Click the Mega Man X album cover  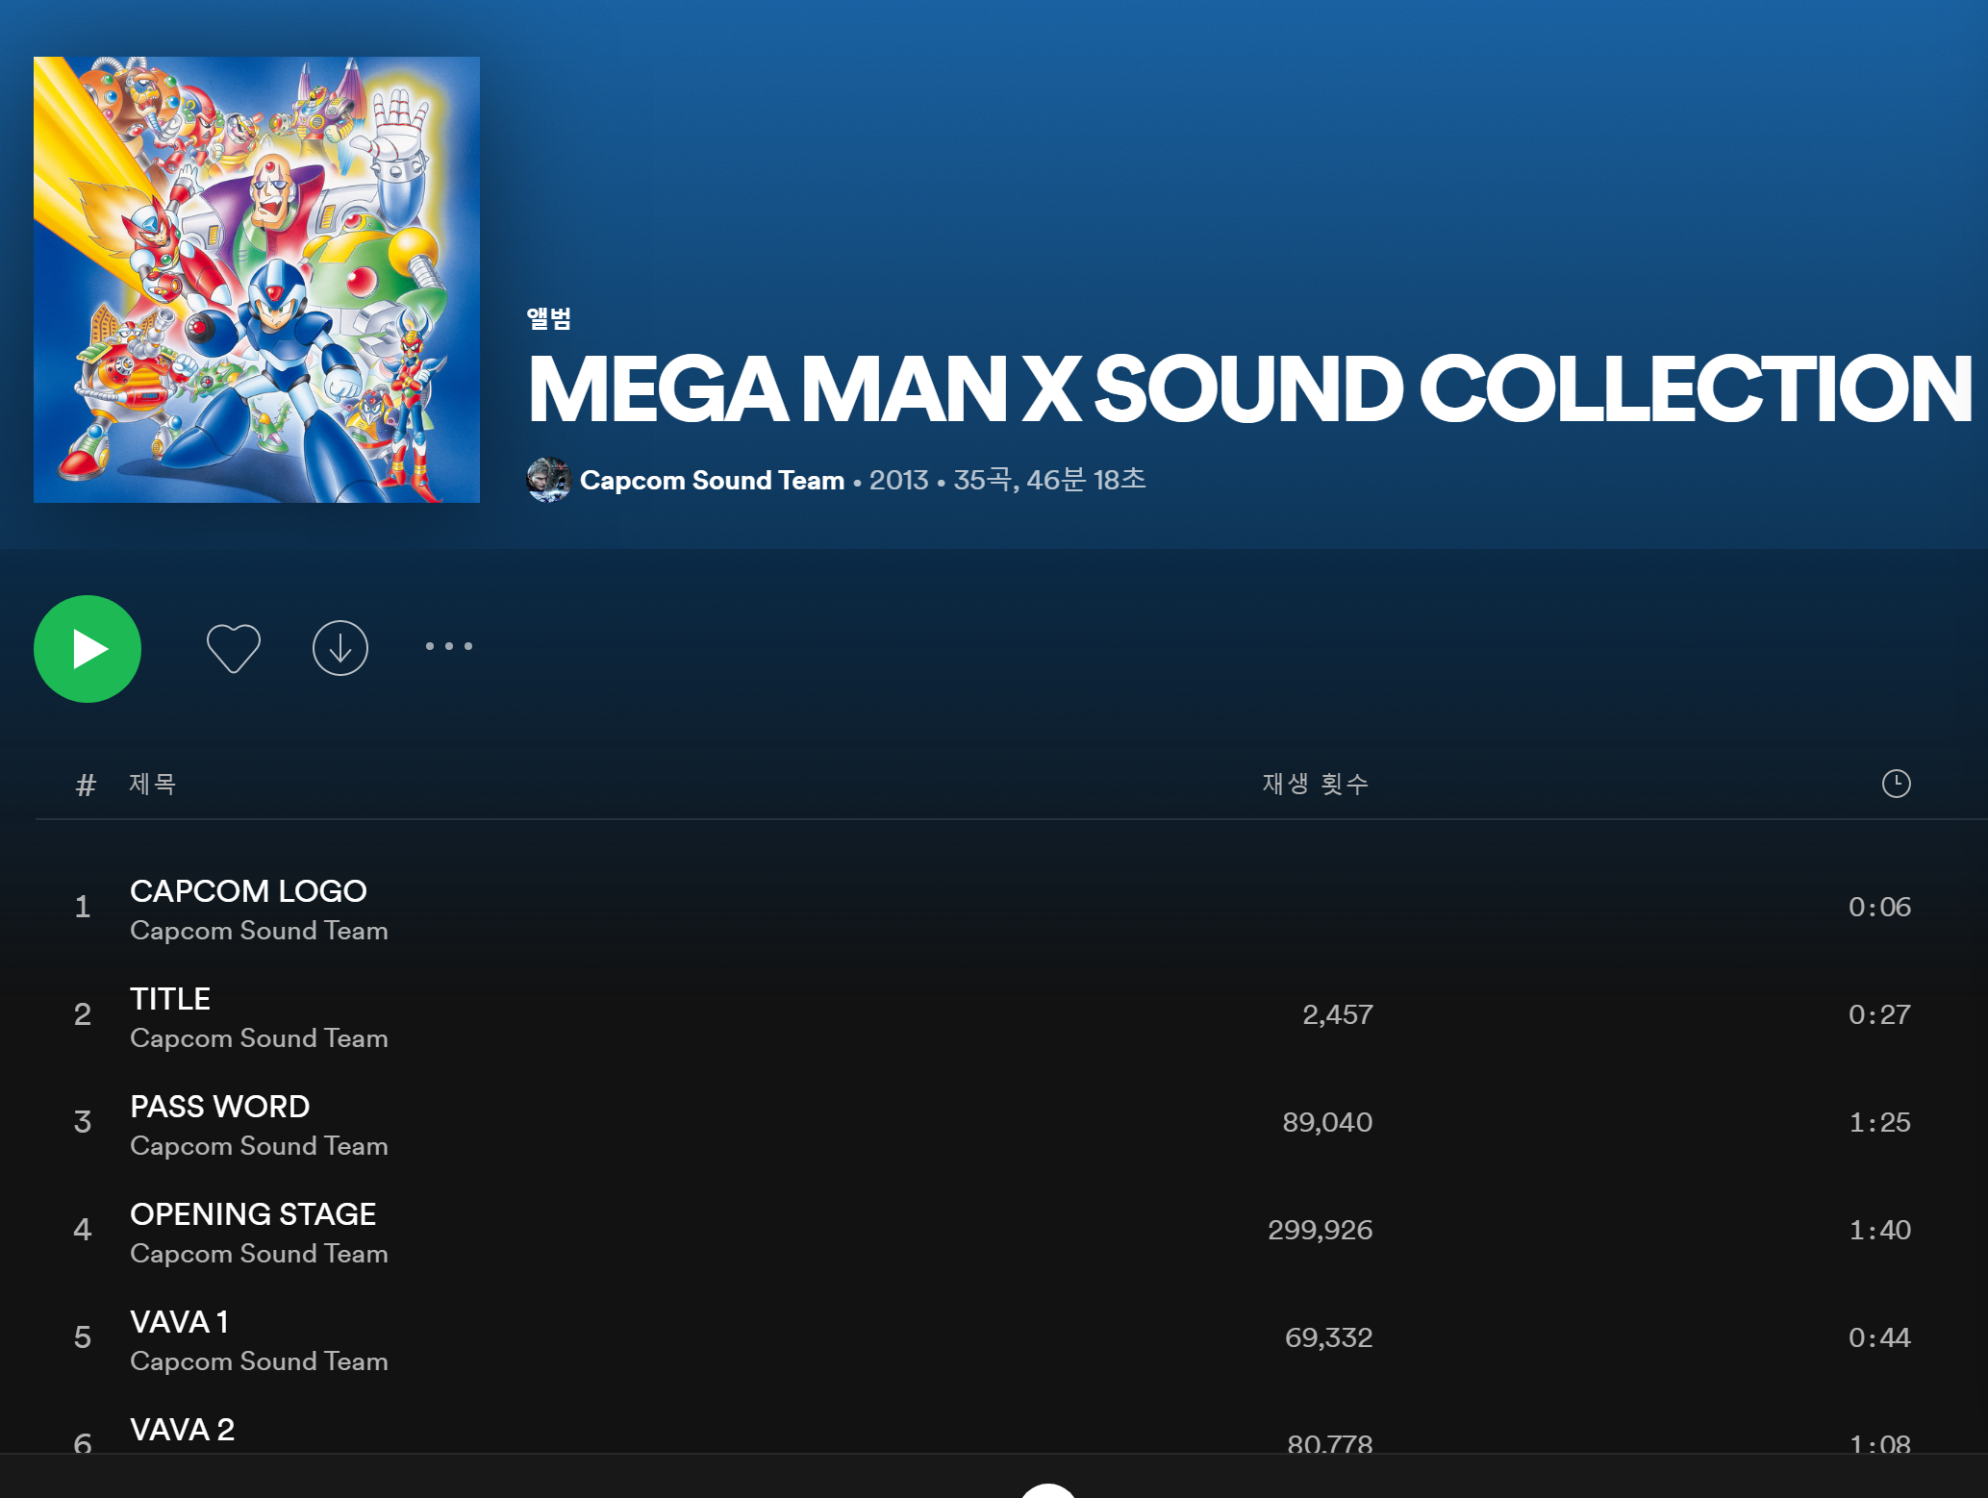[257, 280]
